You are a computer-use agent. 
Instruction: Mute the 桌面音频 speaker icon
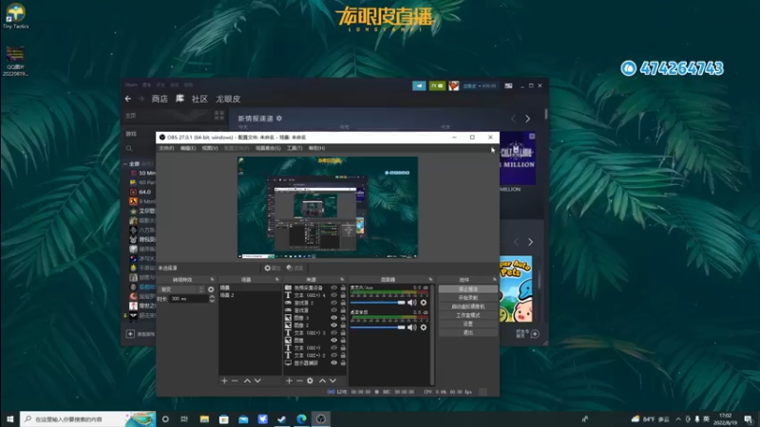pos(412,327)
